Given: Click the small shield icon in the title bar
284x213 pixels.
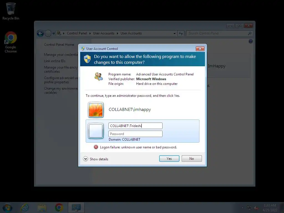Looking at the screenshot, I should click(x=83, y=49).
